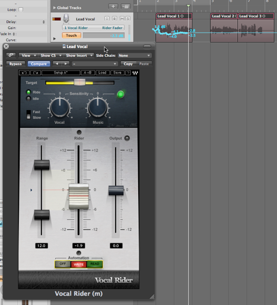277x305 pixels.
Task: Open the Touch automation mode menu
Action: point(71,36)
